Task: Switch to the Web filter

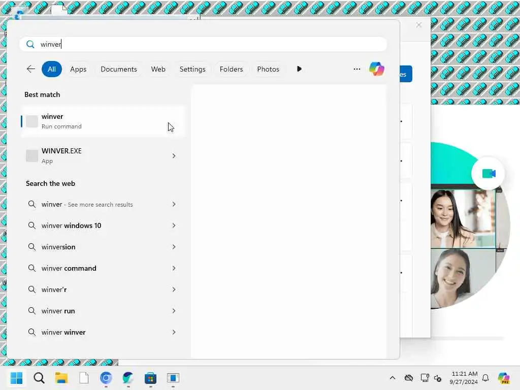Action: point(158,69)
